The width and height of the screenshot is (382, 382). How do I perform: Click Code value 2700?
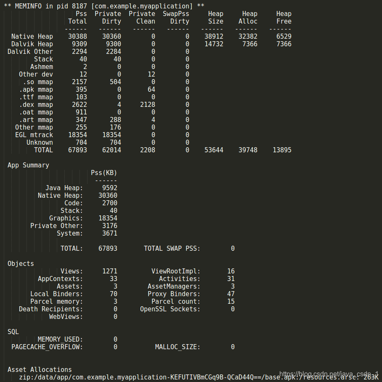[110, 203]
